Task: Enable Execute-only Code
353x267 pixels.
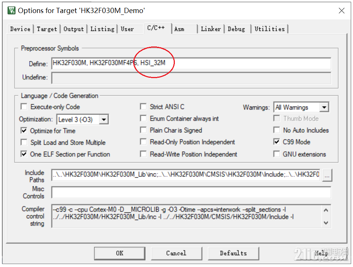Action: point(24,107)
